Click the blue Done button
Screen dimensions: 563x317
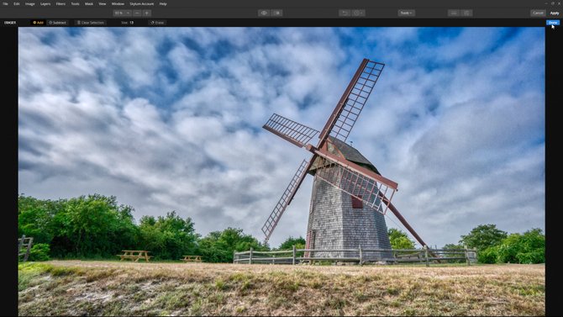553,23
